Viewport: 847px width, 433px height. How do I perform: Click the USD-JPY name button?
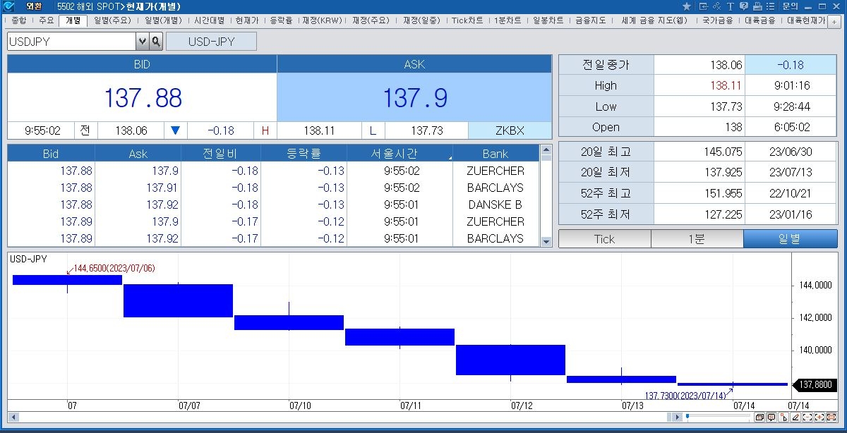tap(211, 42)
